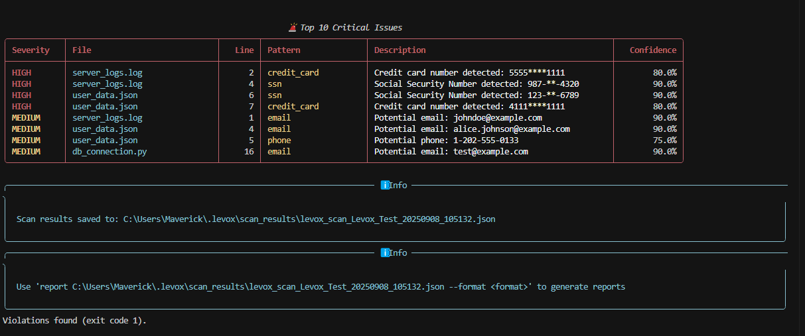
Task: Click the Info icon heading the 'Scan results saved' panel
Action: [385, 185]
